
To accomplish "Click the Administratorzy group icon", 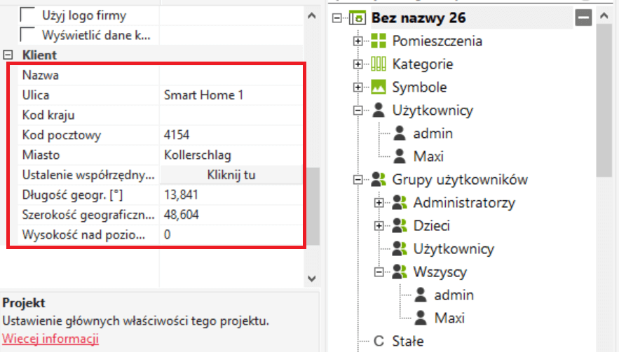I will coord(400,203).
